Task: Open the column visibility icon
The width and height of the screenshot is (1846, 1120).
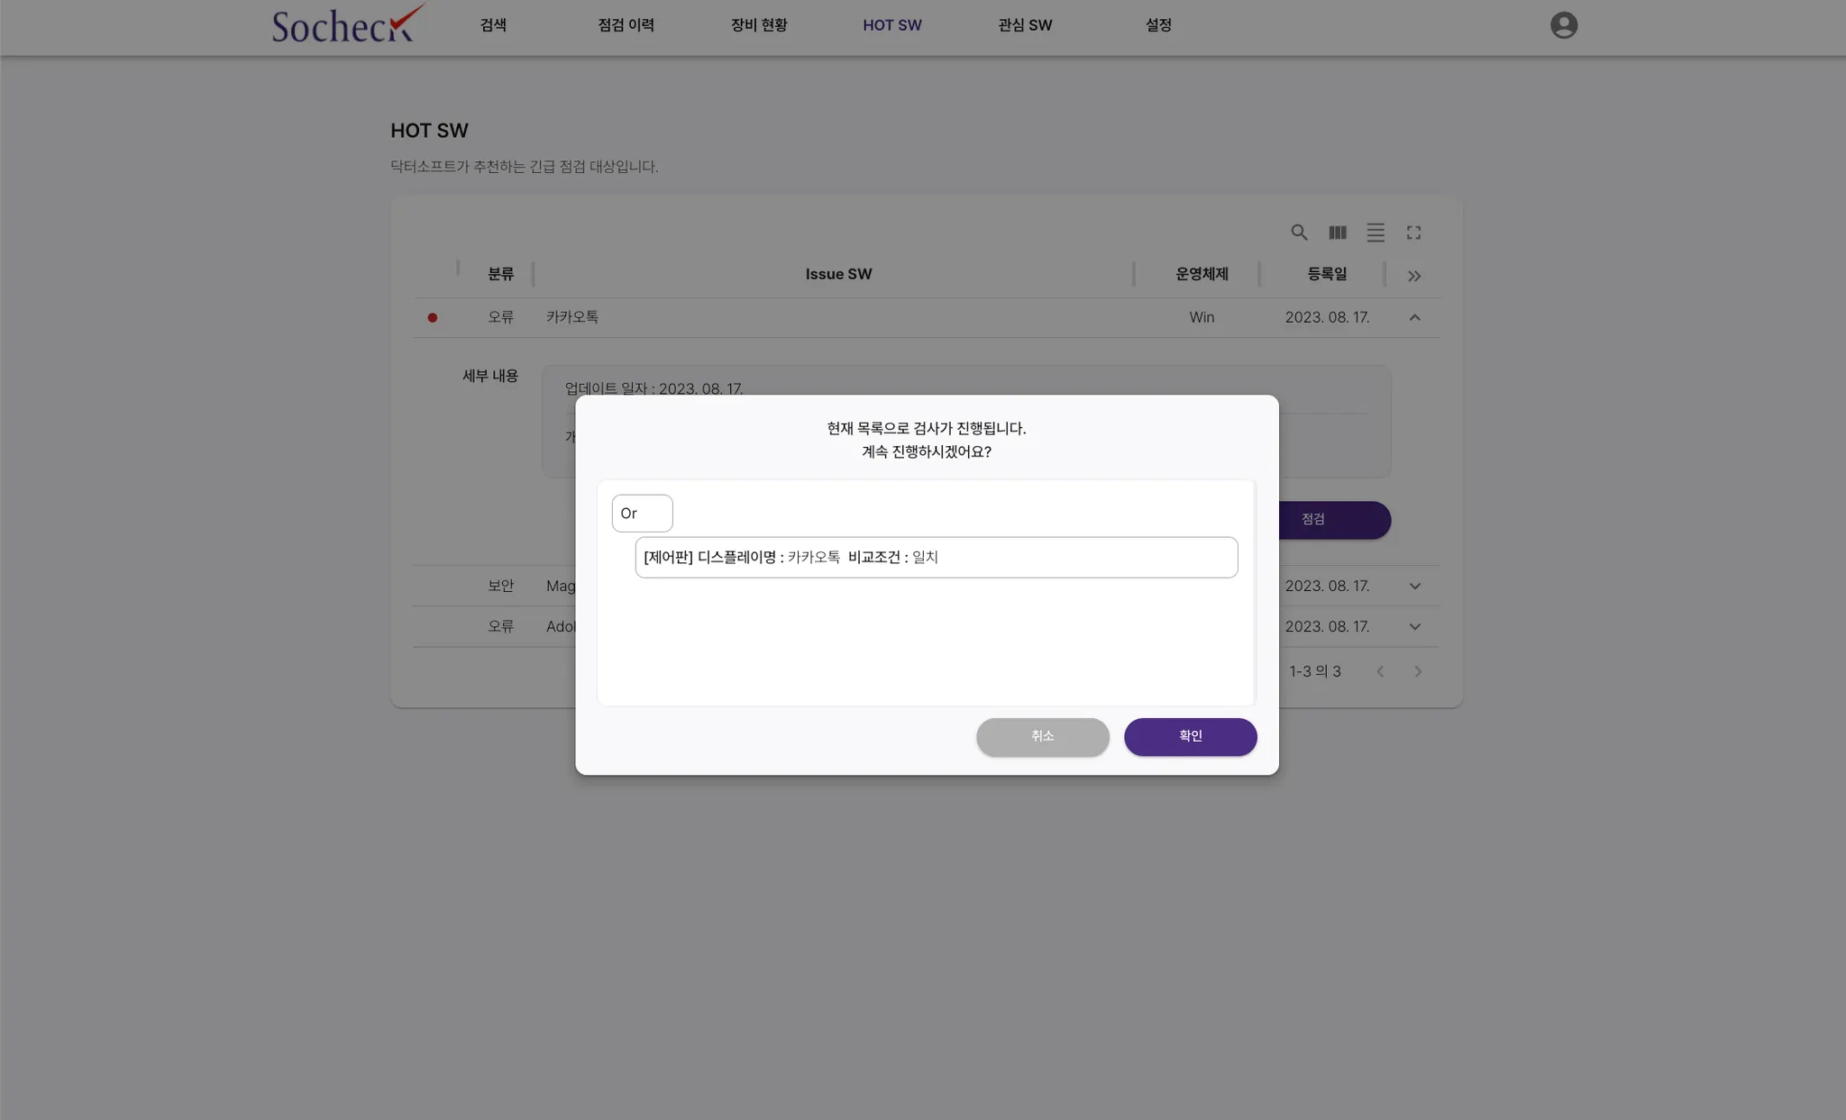Action: coord(1338,232)
